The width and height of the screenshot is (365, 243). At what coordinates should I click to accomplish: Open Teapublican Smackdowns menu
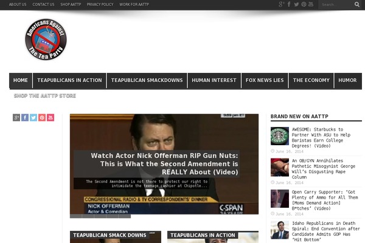click(x=147, y=80)
